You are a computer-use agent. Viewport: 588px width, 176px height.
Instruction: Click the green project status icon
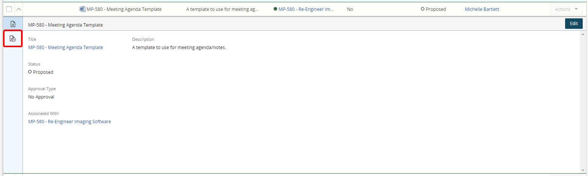coord(276,9)
